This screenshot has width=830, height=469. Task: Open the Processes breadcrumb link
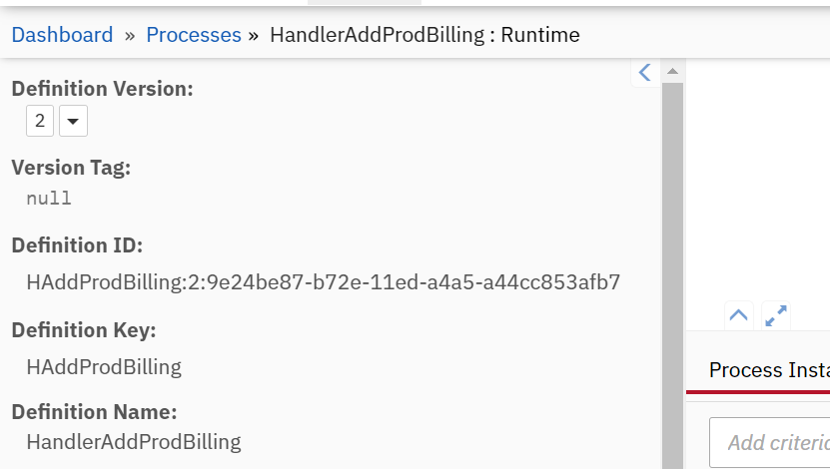(x=194, y=35)
